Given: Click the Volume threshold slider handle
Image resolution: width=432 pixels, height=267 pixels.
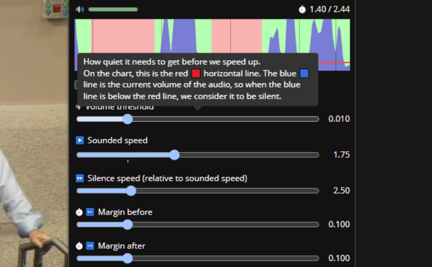Looking at the screenshot, I should click(128, 119).
